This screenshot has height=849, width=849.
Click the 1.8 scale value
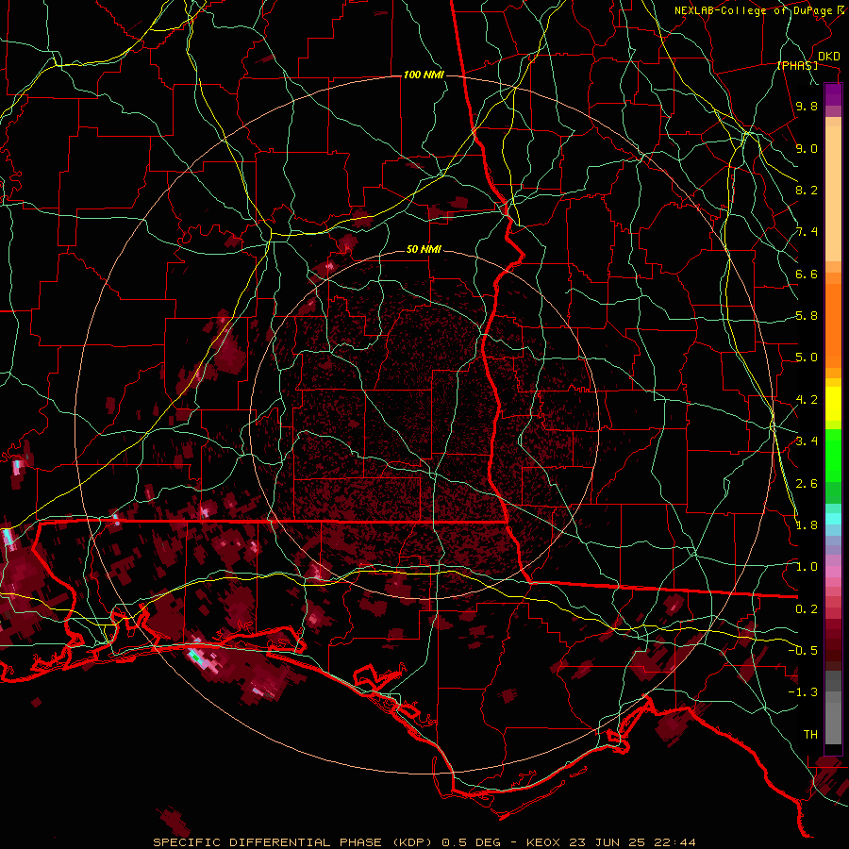[807, 525]
